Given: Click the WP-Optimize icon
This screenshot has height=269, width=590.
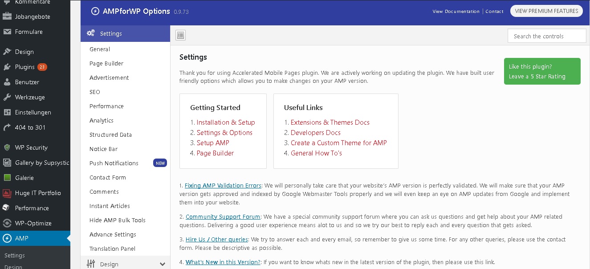Looking at the screenshot, I should click(7, 223).
